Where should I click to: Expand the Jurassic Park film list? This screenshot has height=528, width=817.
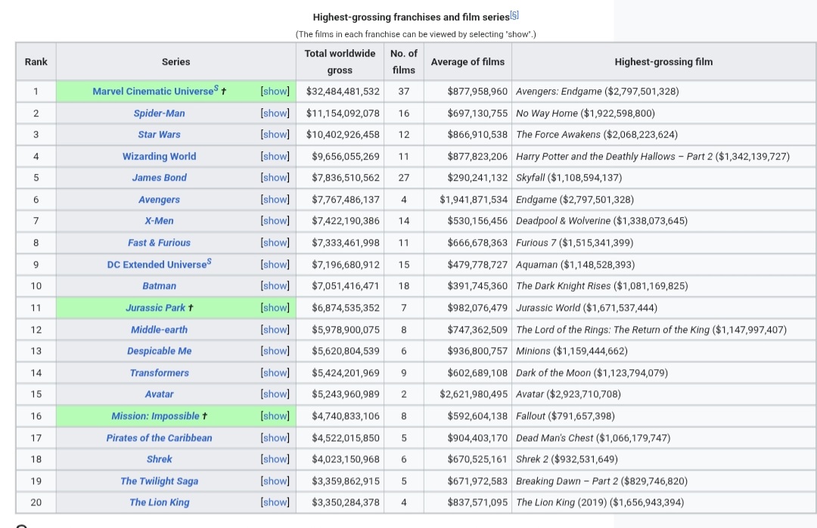coord(275,308)
